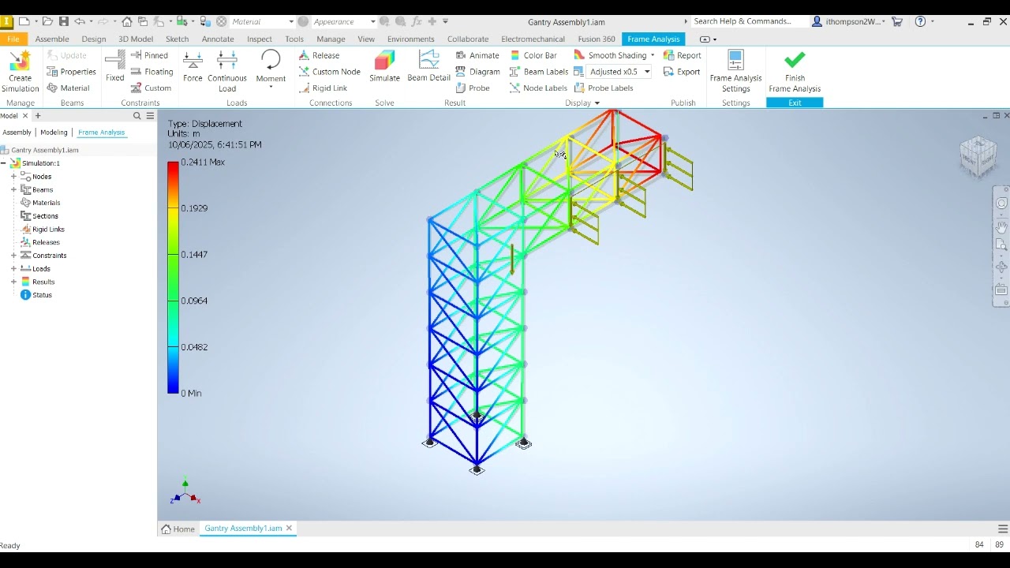
Task: Click the Home document tab
Action: [x=178, y=529]
